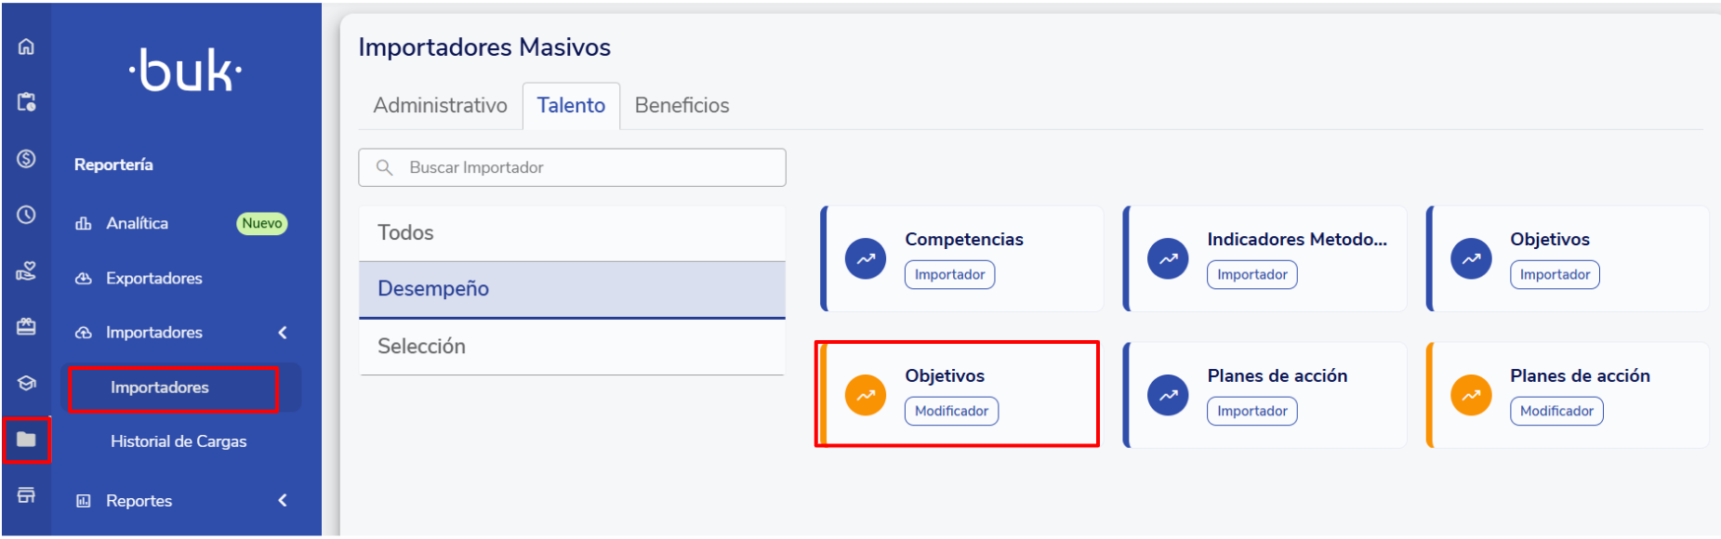Click the Competencias card trend icon

pyautogui.click(x=865, y=259)
